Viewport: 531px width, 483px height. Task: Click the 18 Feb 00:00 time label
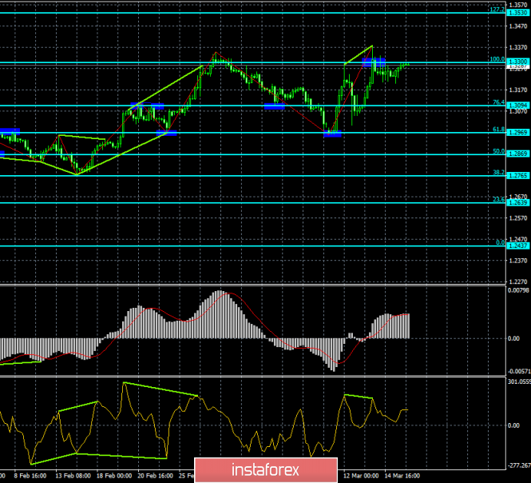(114, 476)
